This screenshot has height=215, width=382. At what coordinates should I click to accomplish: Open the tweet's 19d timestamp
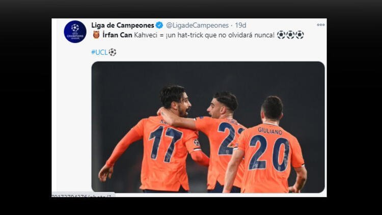coord(240,25)
